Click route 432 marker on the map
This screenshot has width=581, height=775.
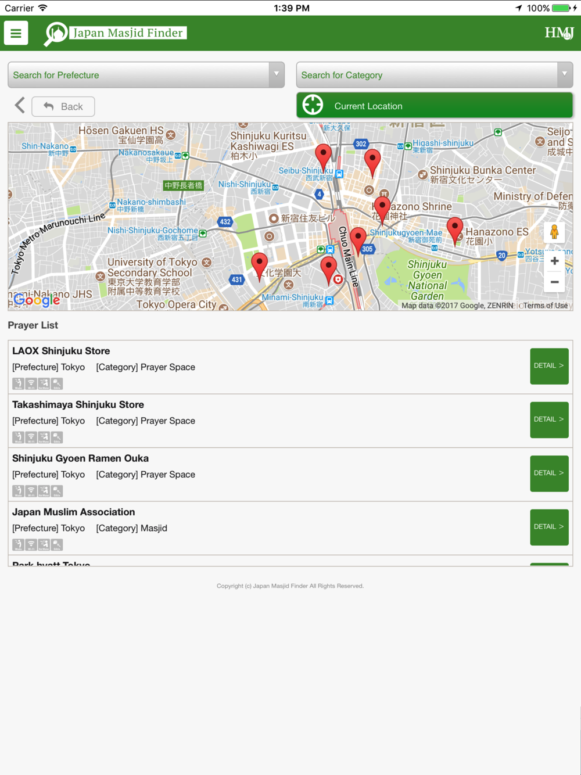point(225,221)
